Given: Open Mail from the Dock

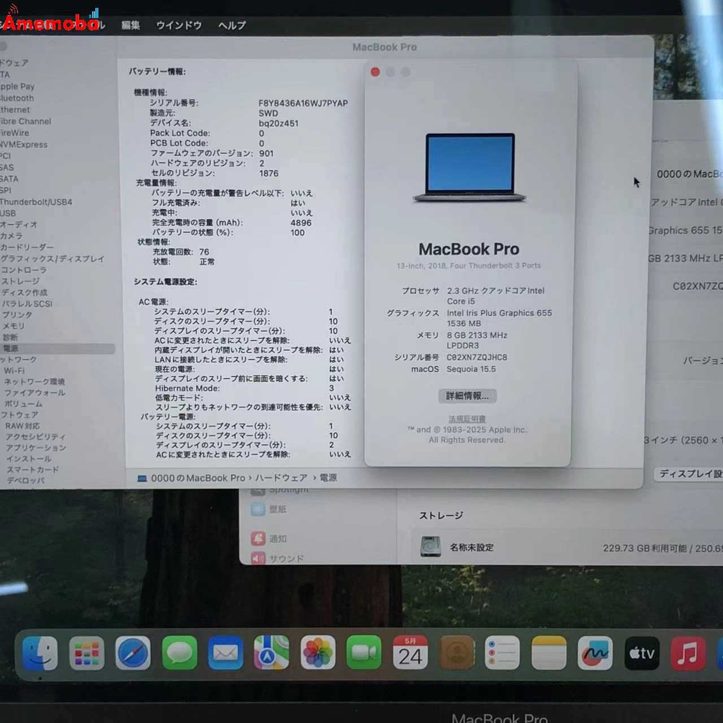Looking at the screenshot, I should pos(225,654).
